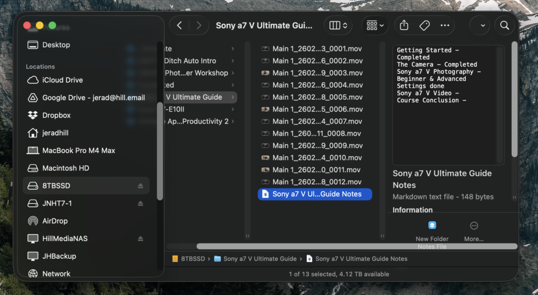Click the JNHT7-1 drive icon
Screen dimensions: 538x295
(x=33, y=203)
